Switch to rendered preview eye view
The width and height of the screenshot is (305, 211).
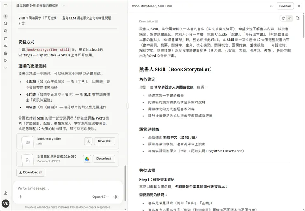pos(284,18)
